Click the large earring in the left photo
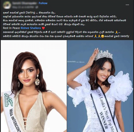The image size is (134, 132). 37,80
